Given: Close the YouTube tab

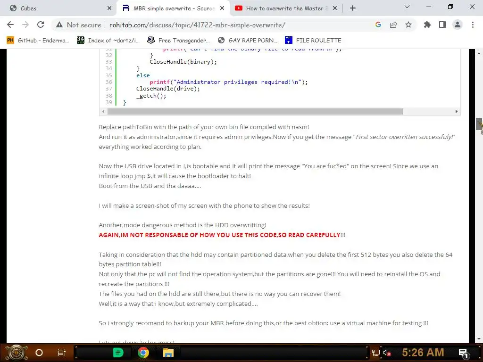Looking at the screenshot, I should (335, 8).
